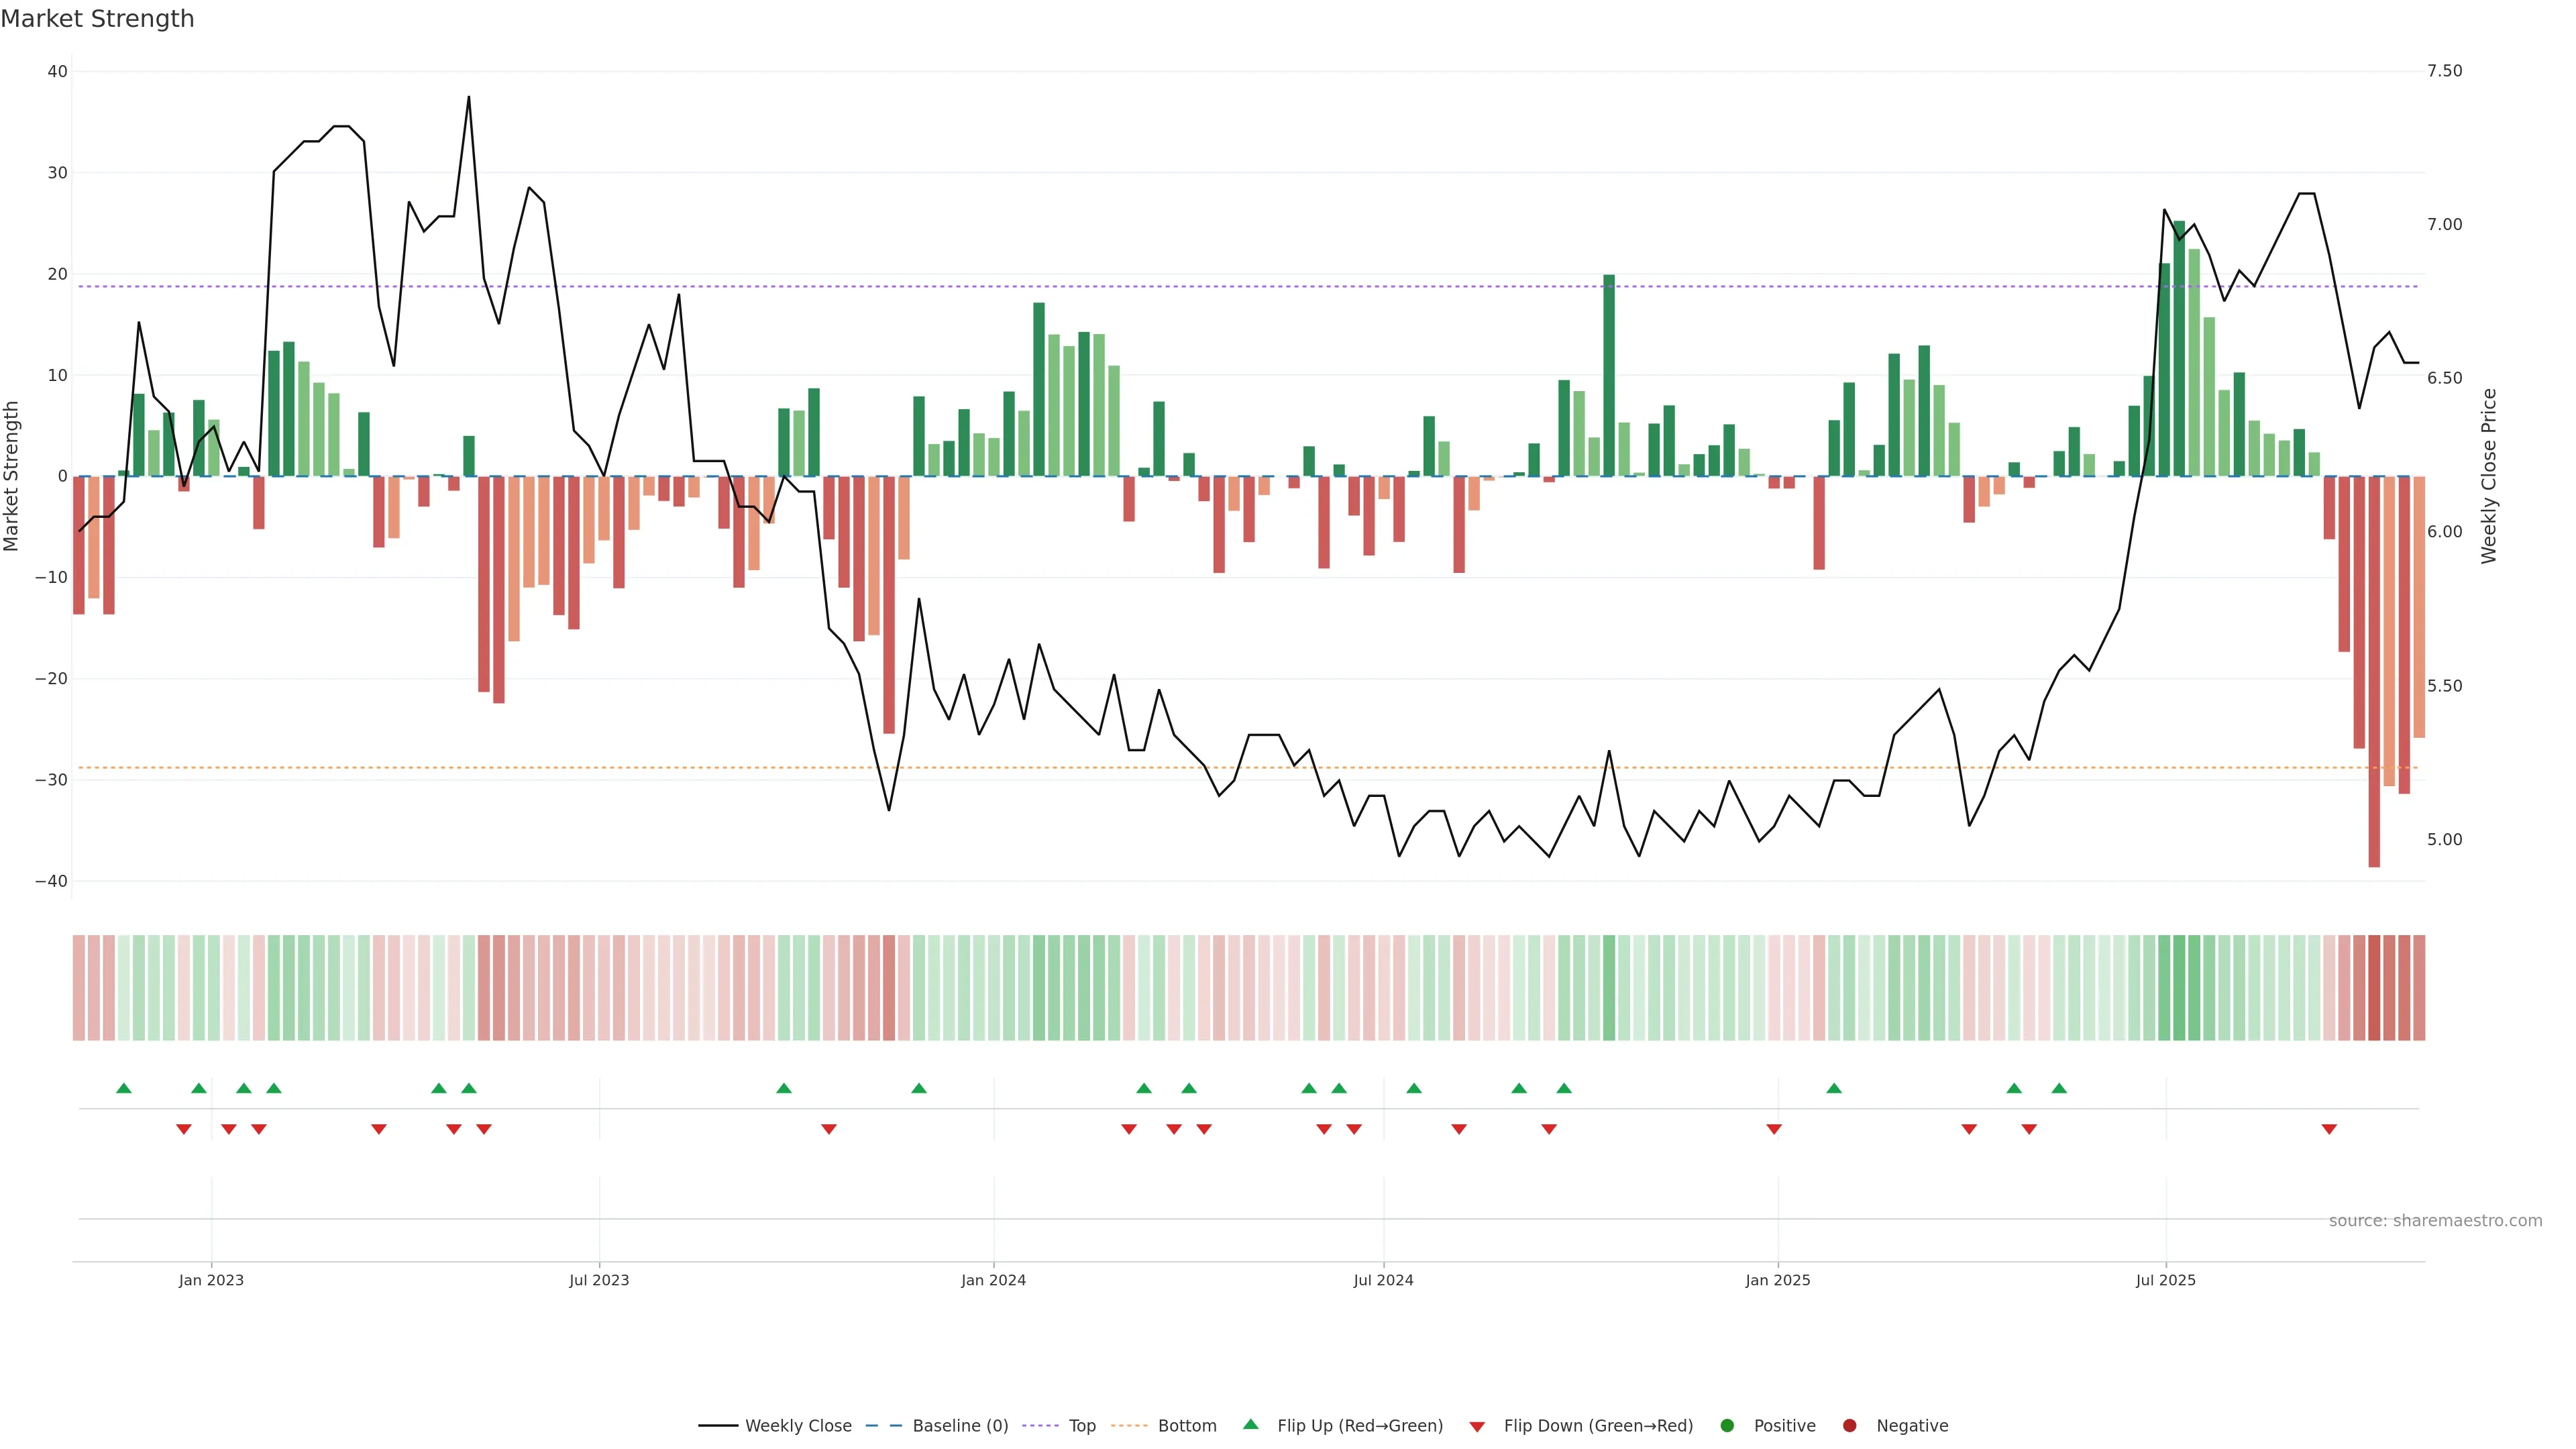Click the dark red Negative circle legend icon

pyautogui.click(x=1849, y=1425)
